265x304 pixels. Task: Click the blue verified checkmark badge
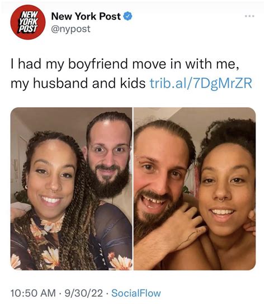point(128,16)
